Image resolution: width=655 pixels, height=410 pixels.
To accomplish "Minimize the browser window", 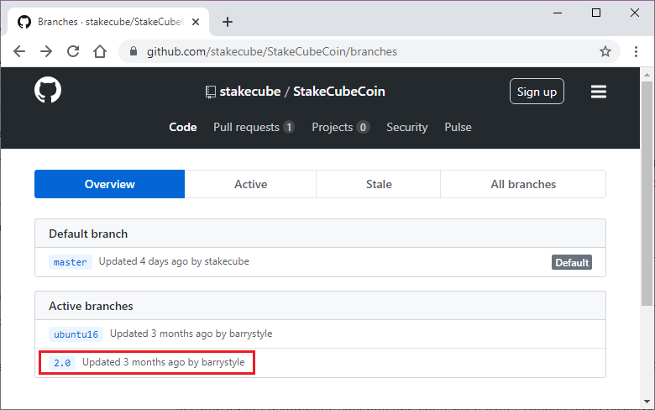I will tap(558, 13).
